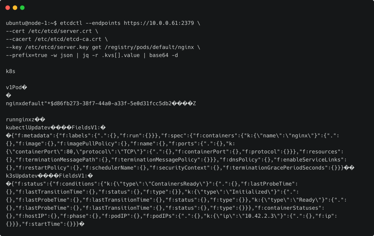Click the k3sUpdatev output text
Screen dimensions: 374x236
click(22, 176)
